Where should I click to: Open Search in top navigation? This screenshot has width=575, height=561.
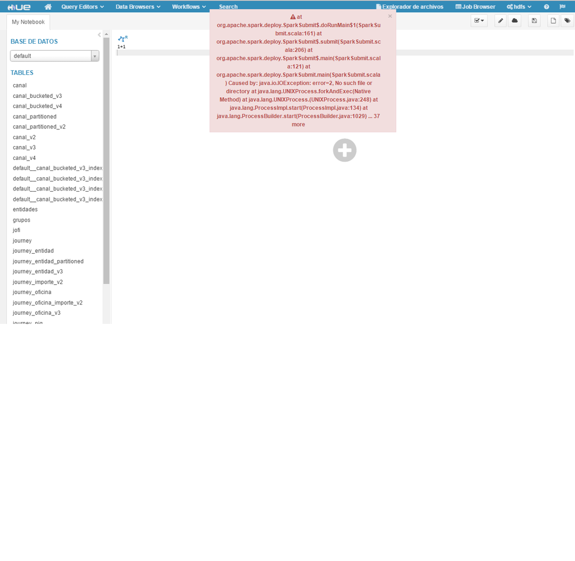click(228, 6)
